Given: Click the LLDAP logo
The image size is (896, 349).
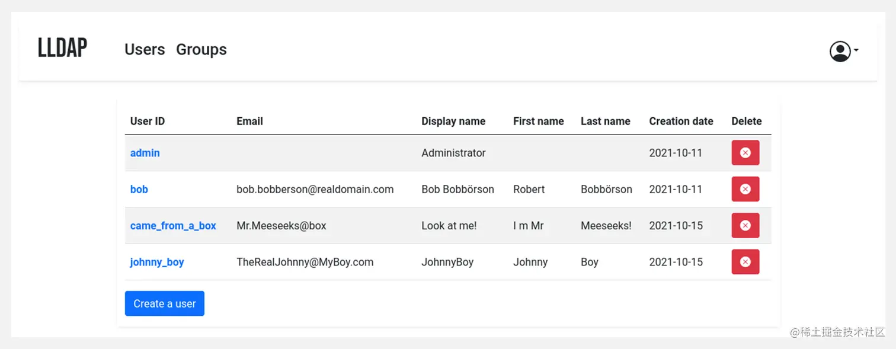Looking at the screenshot, I should [63, 48].
